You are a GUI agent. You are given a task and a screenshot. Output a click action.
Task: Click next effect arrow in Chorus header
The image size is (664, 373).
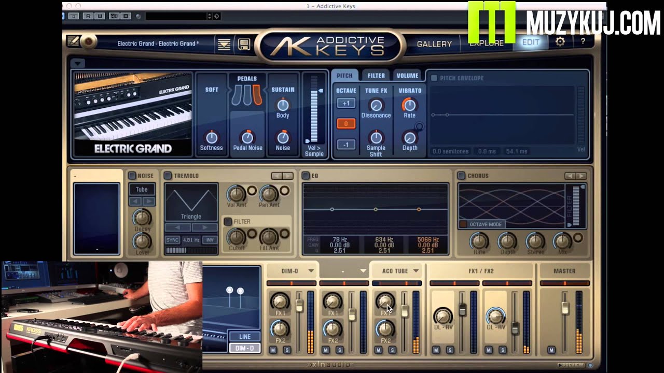[581, 176]
